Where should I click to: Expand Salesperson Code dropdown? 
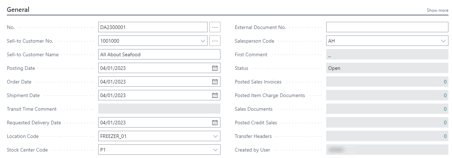coord(443,41)
